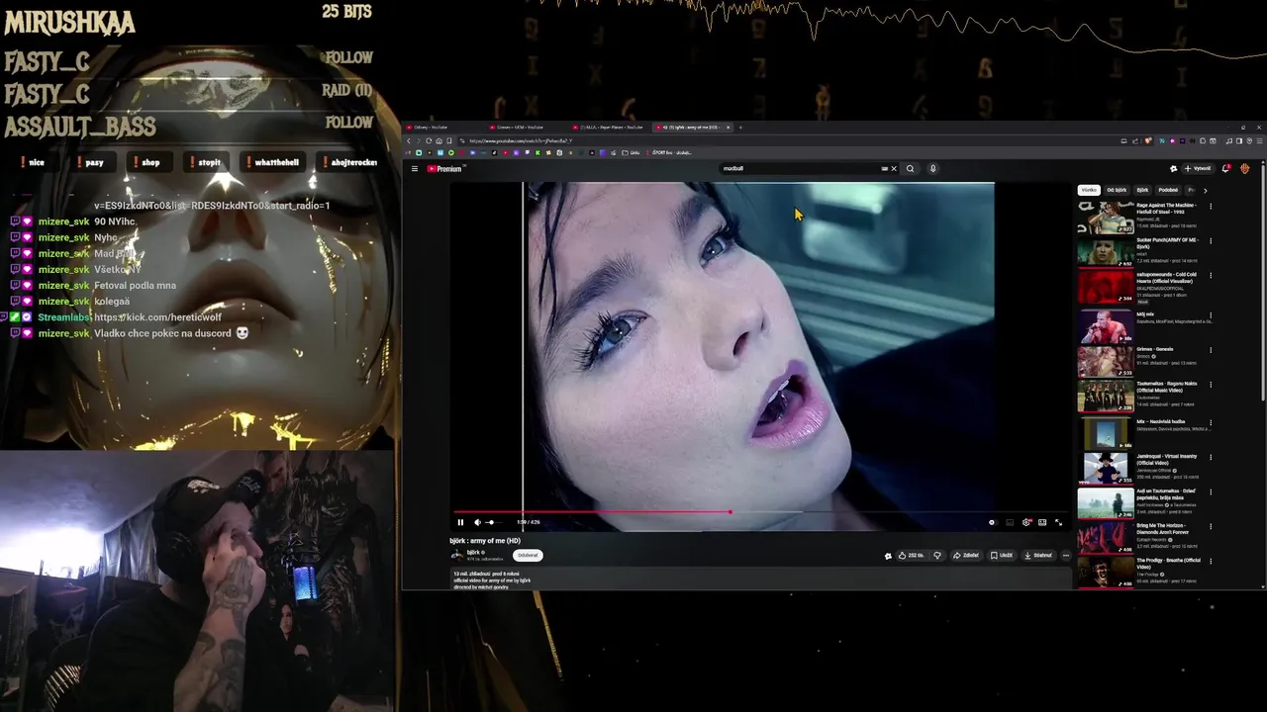
Task: Open The Prodigy - Breathe video
Action: click(1106, 572)
